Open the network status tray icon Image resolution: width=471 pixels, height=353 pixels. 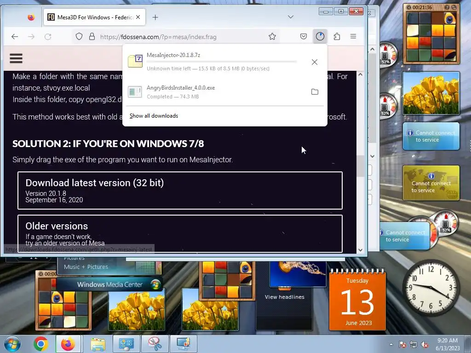pyautogui.click(x=414, y=345)
